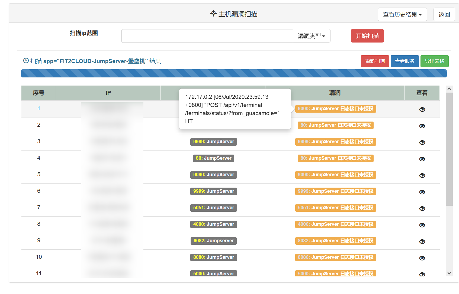View details for row 5 eye icon

422,175
